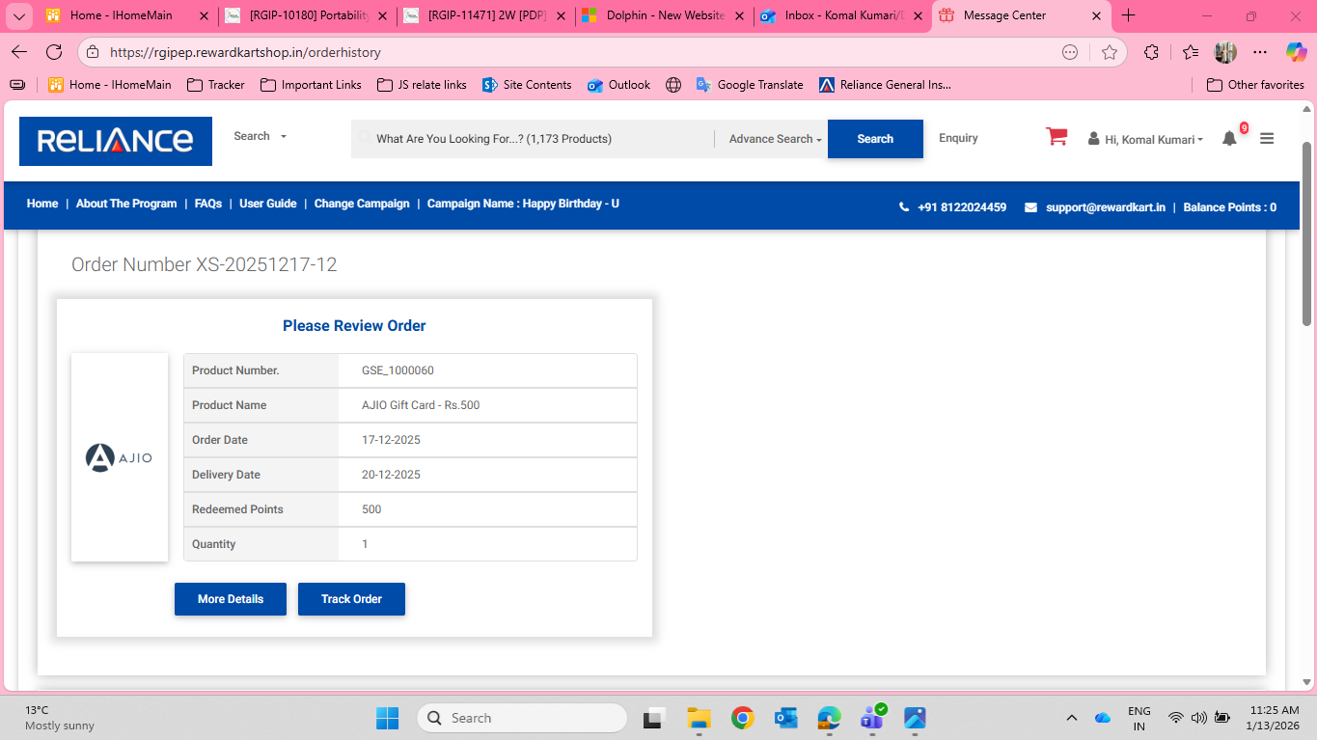Open Other favorites folder
The image size is (1317, 740).
pos(1255,85)
